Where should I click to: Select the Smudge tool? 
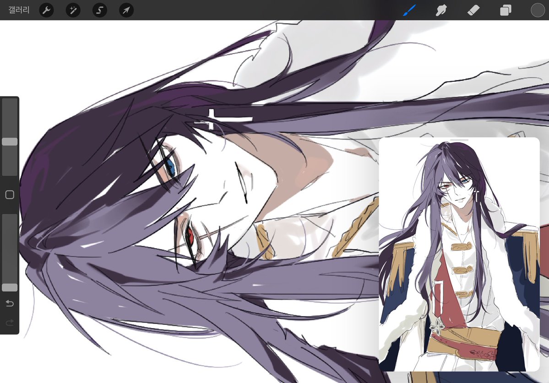click(x=441, y=10)
